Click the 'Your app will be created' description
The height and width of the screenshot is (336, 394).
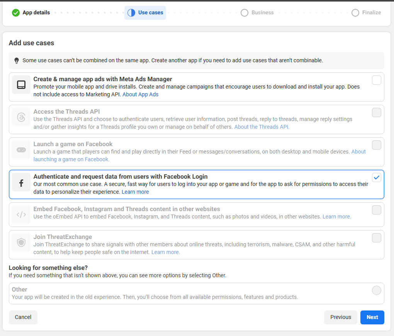click(x=155, y=297)
